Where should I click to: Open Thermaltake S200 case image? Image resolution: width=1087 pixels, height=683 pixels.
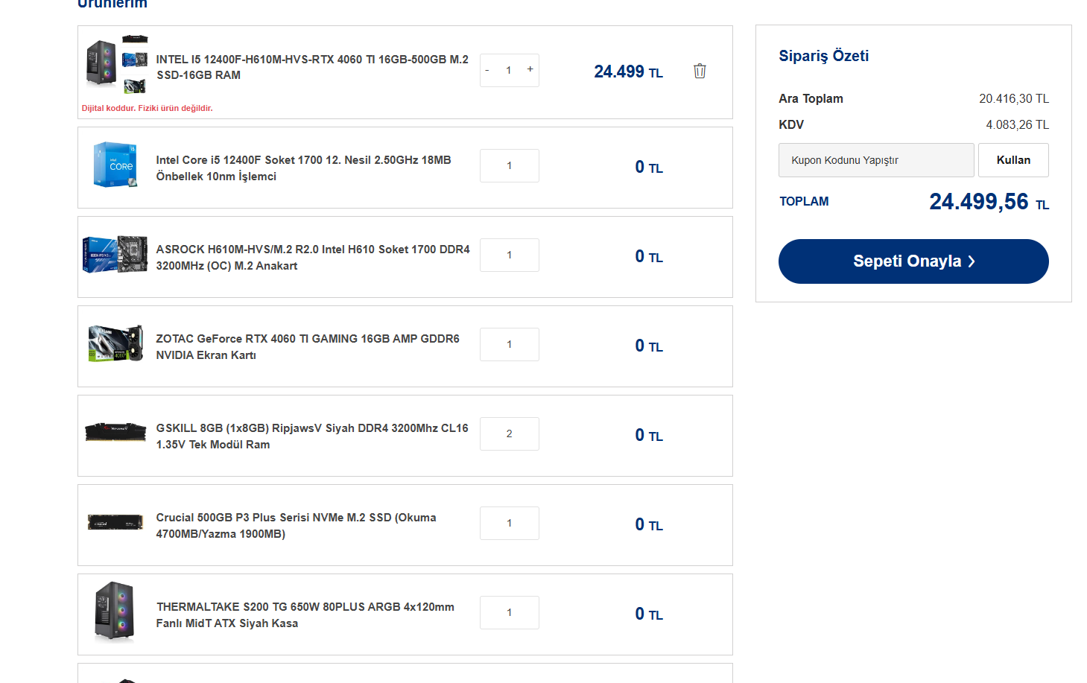pos(115,612)
